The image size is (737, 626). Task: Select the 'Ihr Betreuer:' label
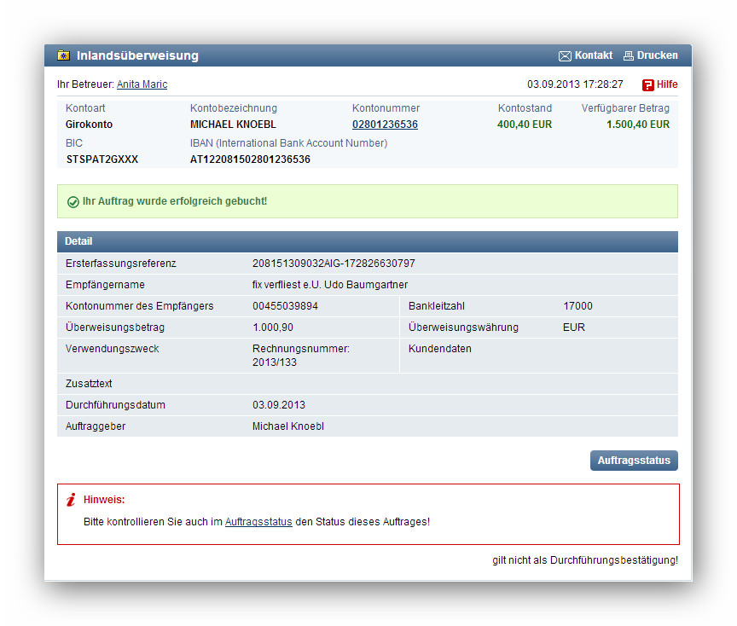85,84
